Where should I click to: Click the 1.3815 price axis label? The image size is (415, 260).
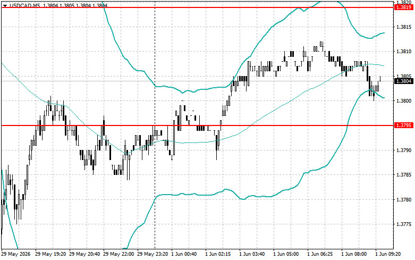[x=404, y=27]
